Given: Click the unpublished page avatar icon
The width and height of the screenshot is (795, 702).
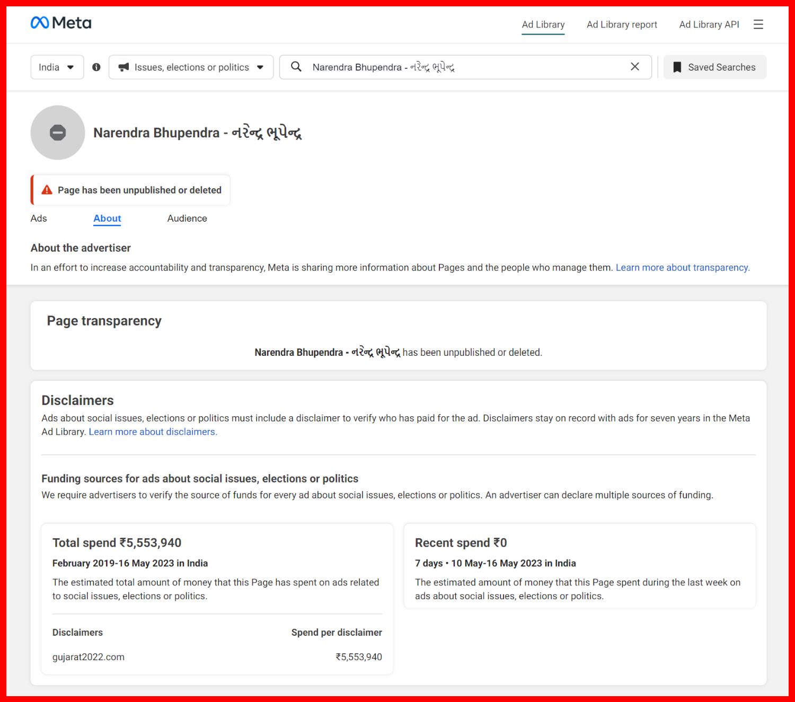Looking at the screenshot, I should click(58, 133).
